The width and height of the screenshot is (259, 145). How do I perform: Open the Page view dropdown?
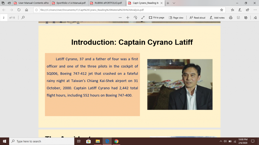point(176,18)
